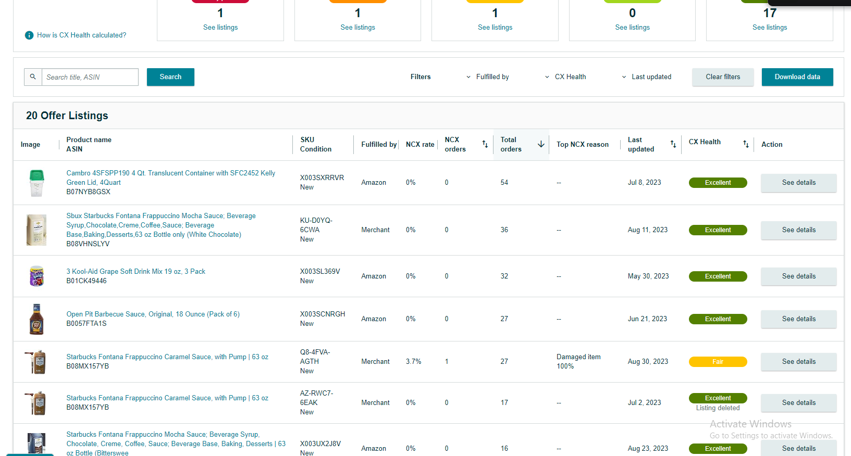Image resolution: width=851 pixels, height=456 pixels.
Task: Click the Total orders descending sort arrow
Action: pos(541,144)
